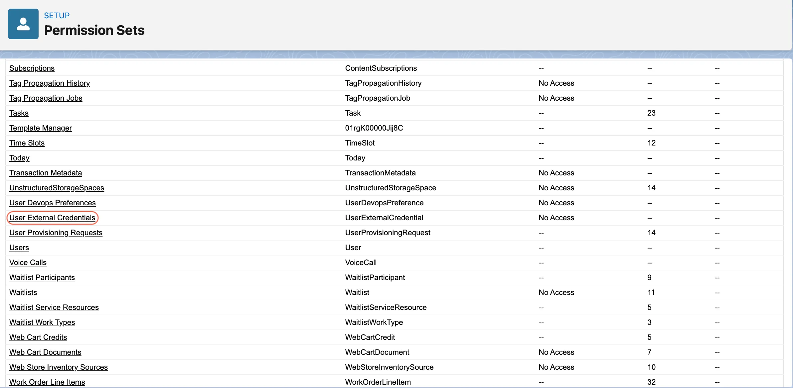Open Work Order Line Items link
The height and width of the screenshot is (388, 793).
pos(47,382)
